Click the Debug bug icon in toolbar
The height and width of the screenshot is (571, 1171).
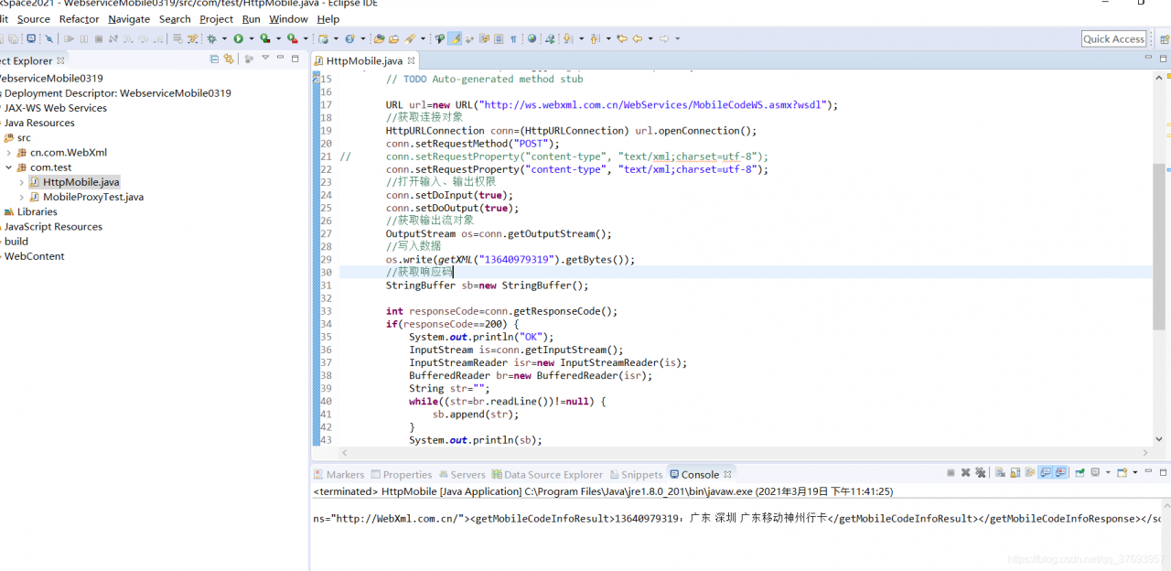click(211, 38)
